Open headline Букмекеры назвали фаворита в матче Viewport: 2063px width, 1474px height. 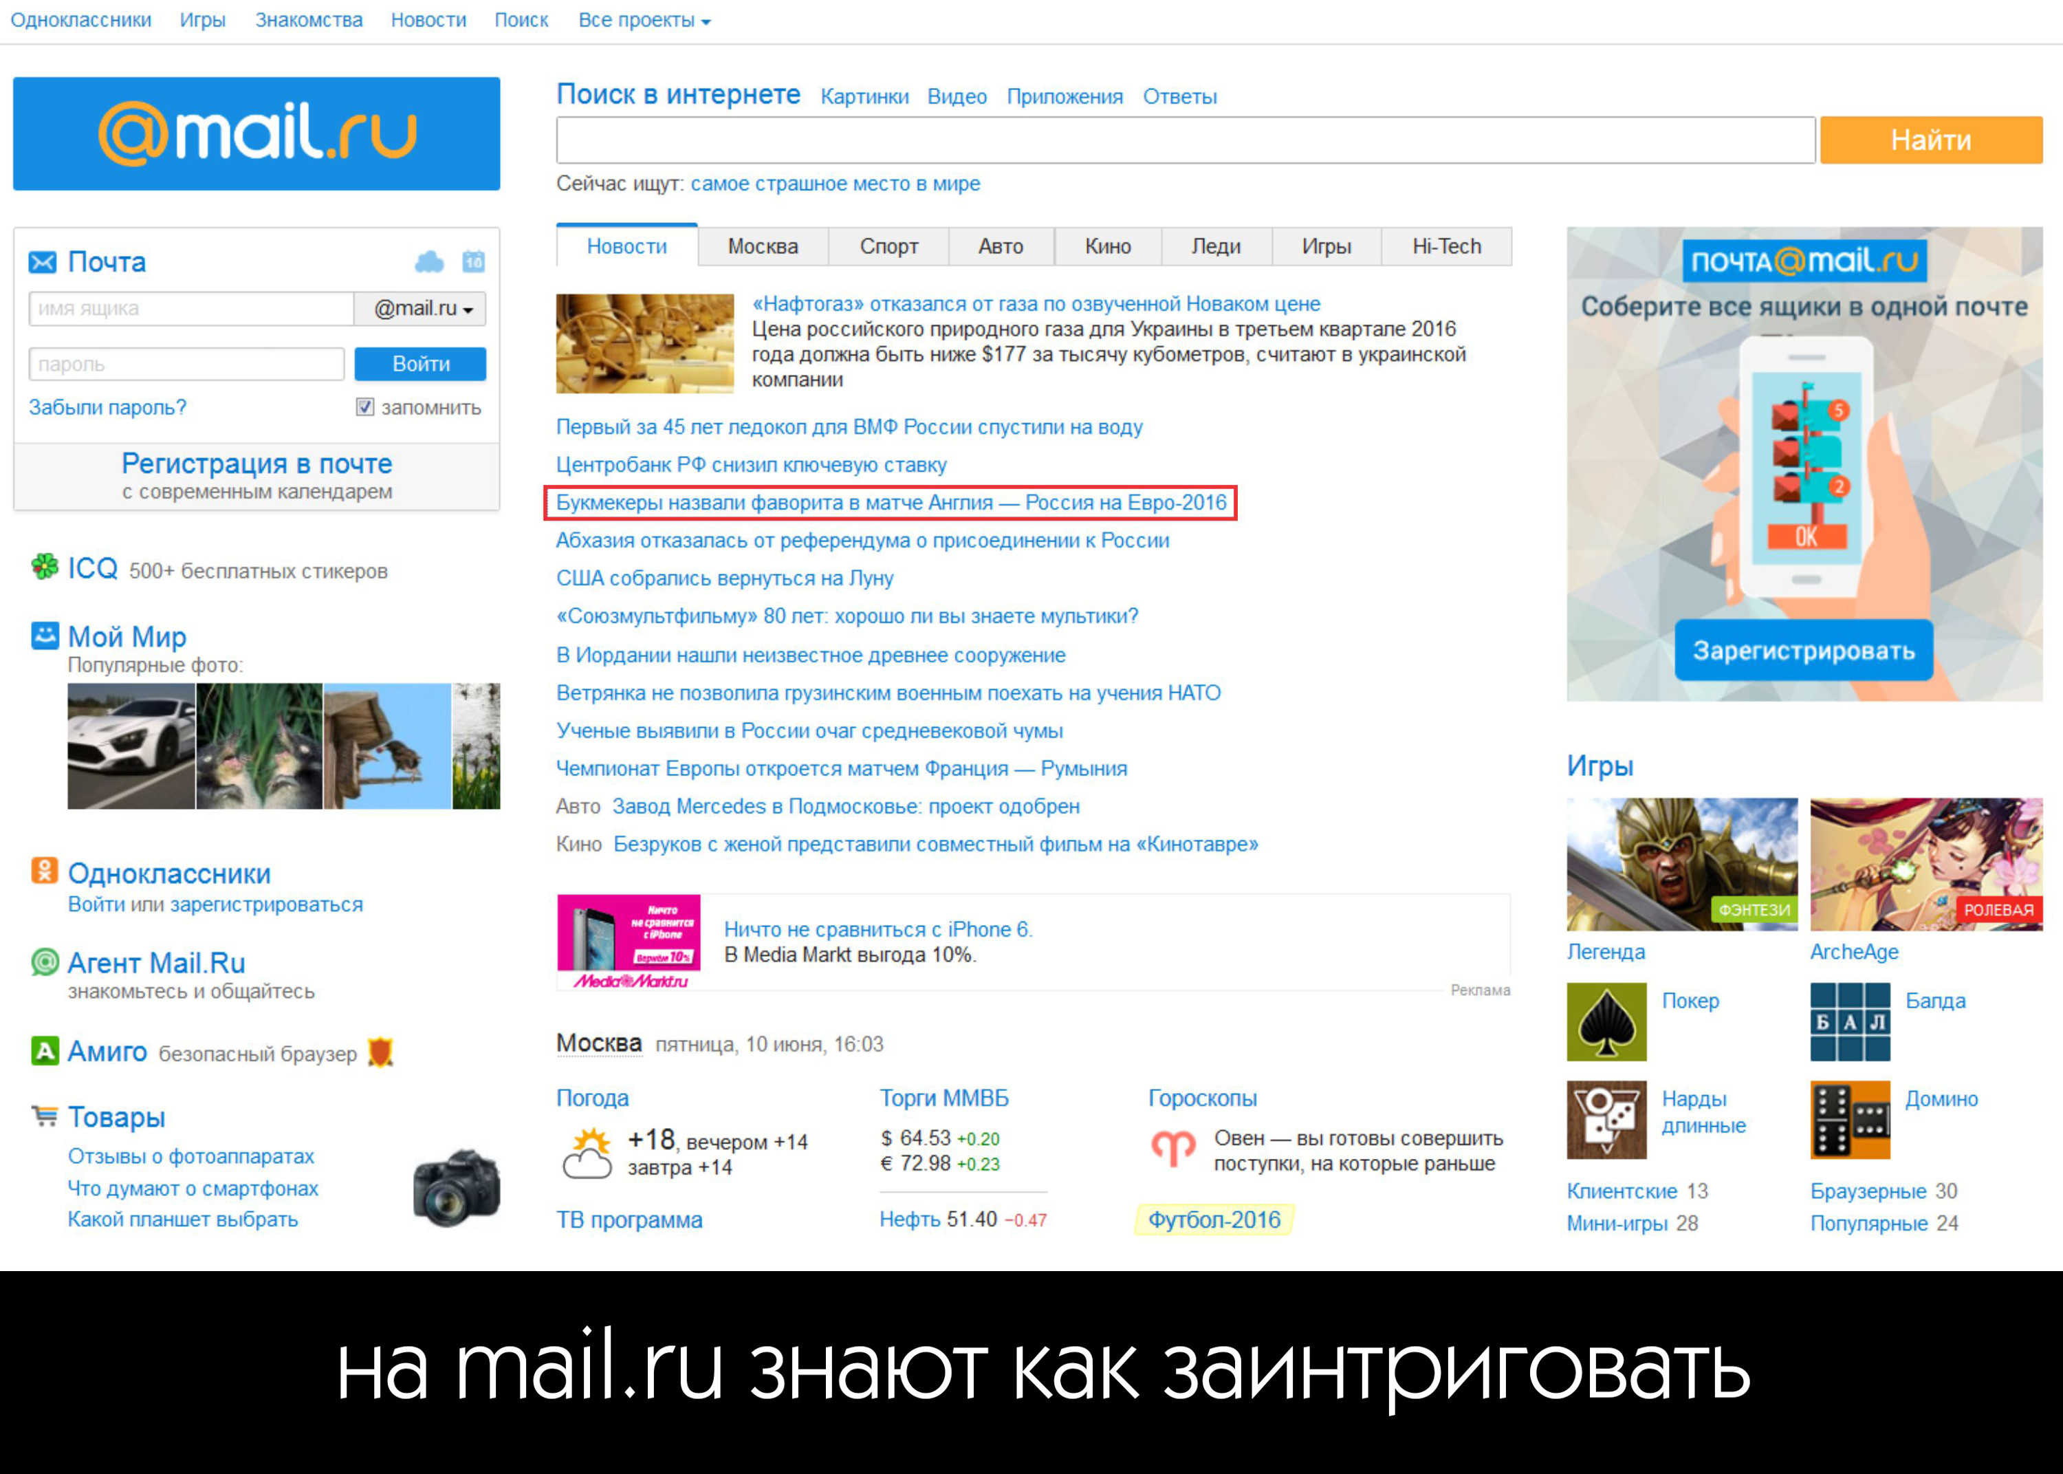pyautogui.click(x=891, y=502)
